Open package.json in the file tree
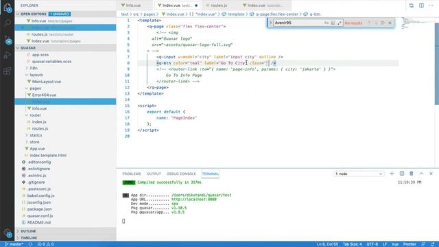This screenshot has height=247, width=439. tap(40, 209)
